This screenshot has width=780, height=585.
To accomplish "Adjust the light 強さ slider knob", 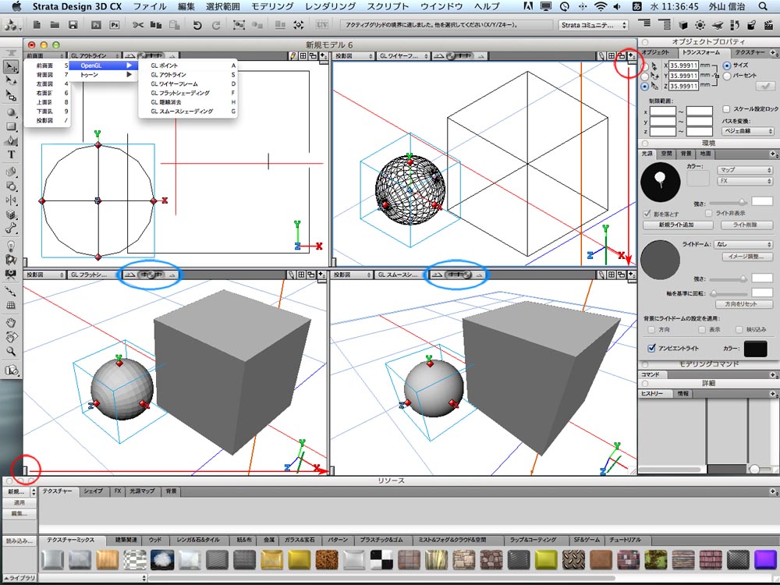I will [743, 202].
